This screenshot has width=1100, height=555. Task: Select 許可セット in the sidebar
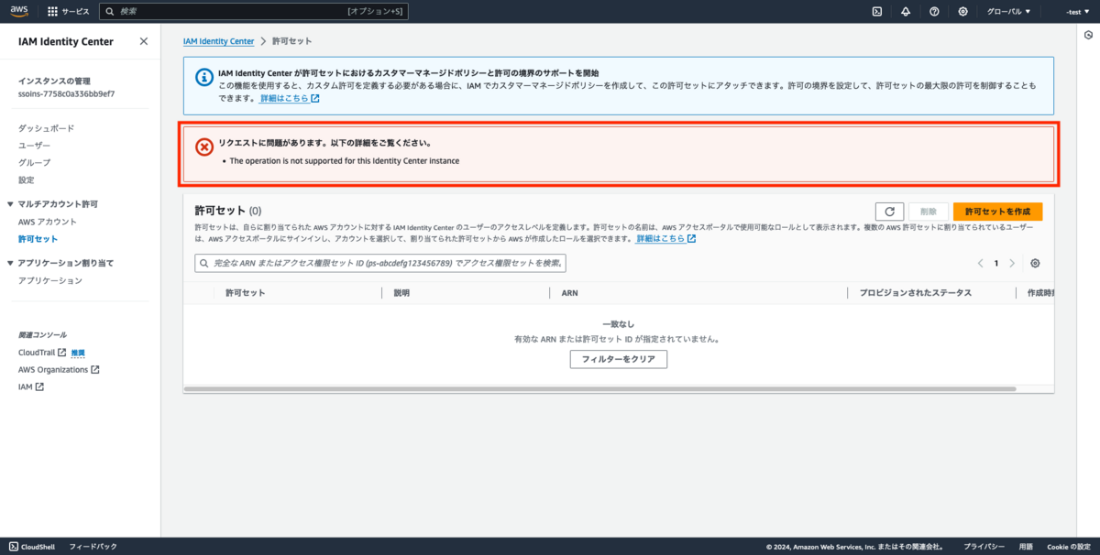click(x=38, y=239)
